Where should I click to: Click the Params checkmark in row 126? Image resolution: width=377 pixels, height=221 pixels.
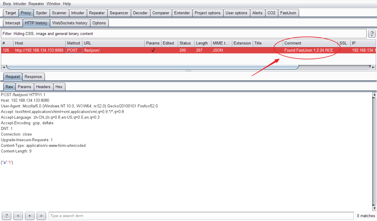153,50
